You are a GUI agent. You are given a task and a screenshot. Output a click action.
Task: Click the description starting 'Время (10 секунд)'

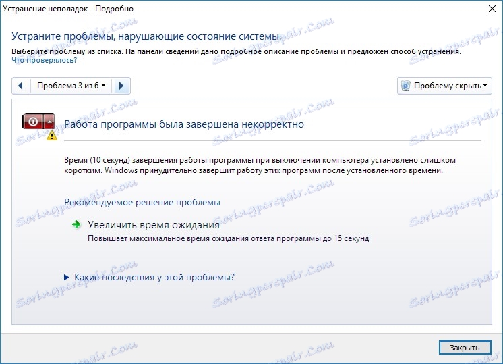click(260, 165)
